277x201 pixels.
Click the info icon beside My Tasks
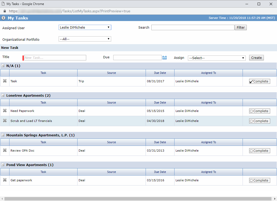click(3, 18)
